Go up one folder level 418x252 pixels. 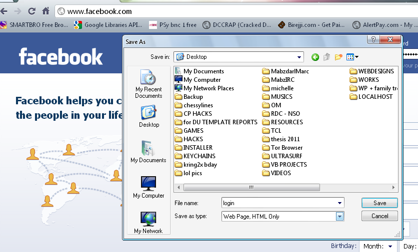coord(326,57)
